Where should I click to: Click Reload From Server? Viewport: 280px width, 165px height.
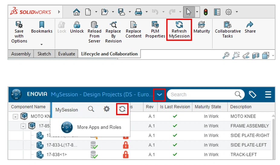(x=94, y=32)
